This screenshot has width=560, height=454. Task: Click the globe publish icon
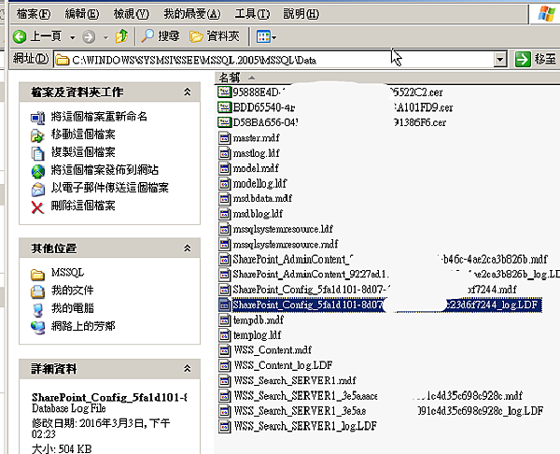pyautogui.click(x=38, y=171)
